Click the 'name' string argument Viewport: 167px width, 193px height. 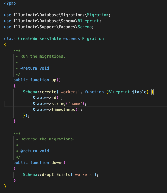click(x=75, y=104)
